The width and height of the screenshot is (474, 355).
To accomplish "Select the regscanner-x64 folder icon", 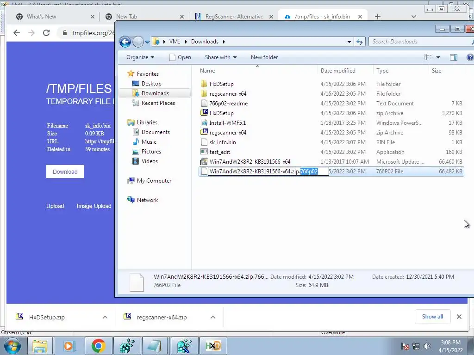I will tap(204, 93).
